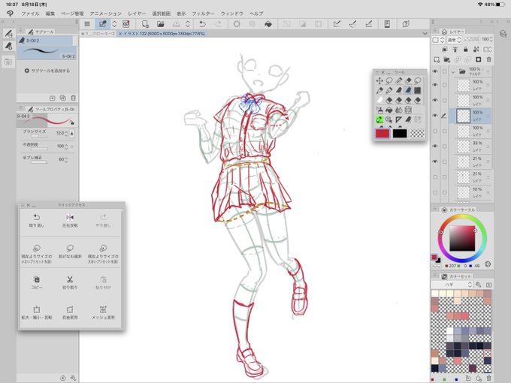Hide the first 100% layer below folder
This screenshot has height=383, width=511.
click(435, 85)
